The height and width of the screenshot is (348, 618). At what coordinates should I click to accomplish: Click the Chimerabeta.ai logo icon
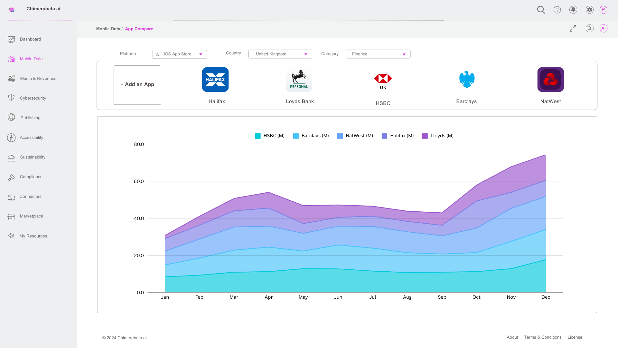(12, 10)
